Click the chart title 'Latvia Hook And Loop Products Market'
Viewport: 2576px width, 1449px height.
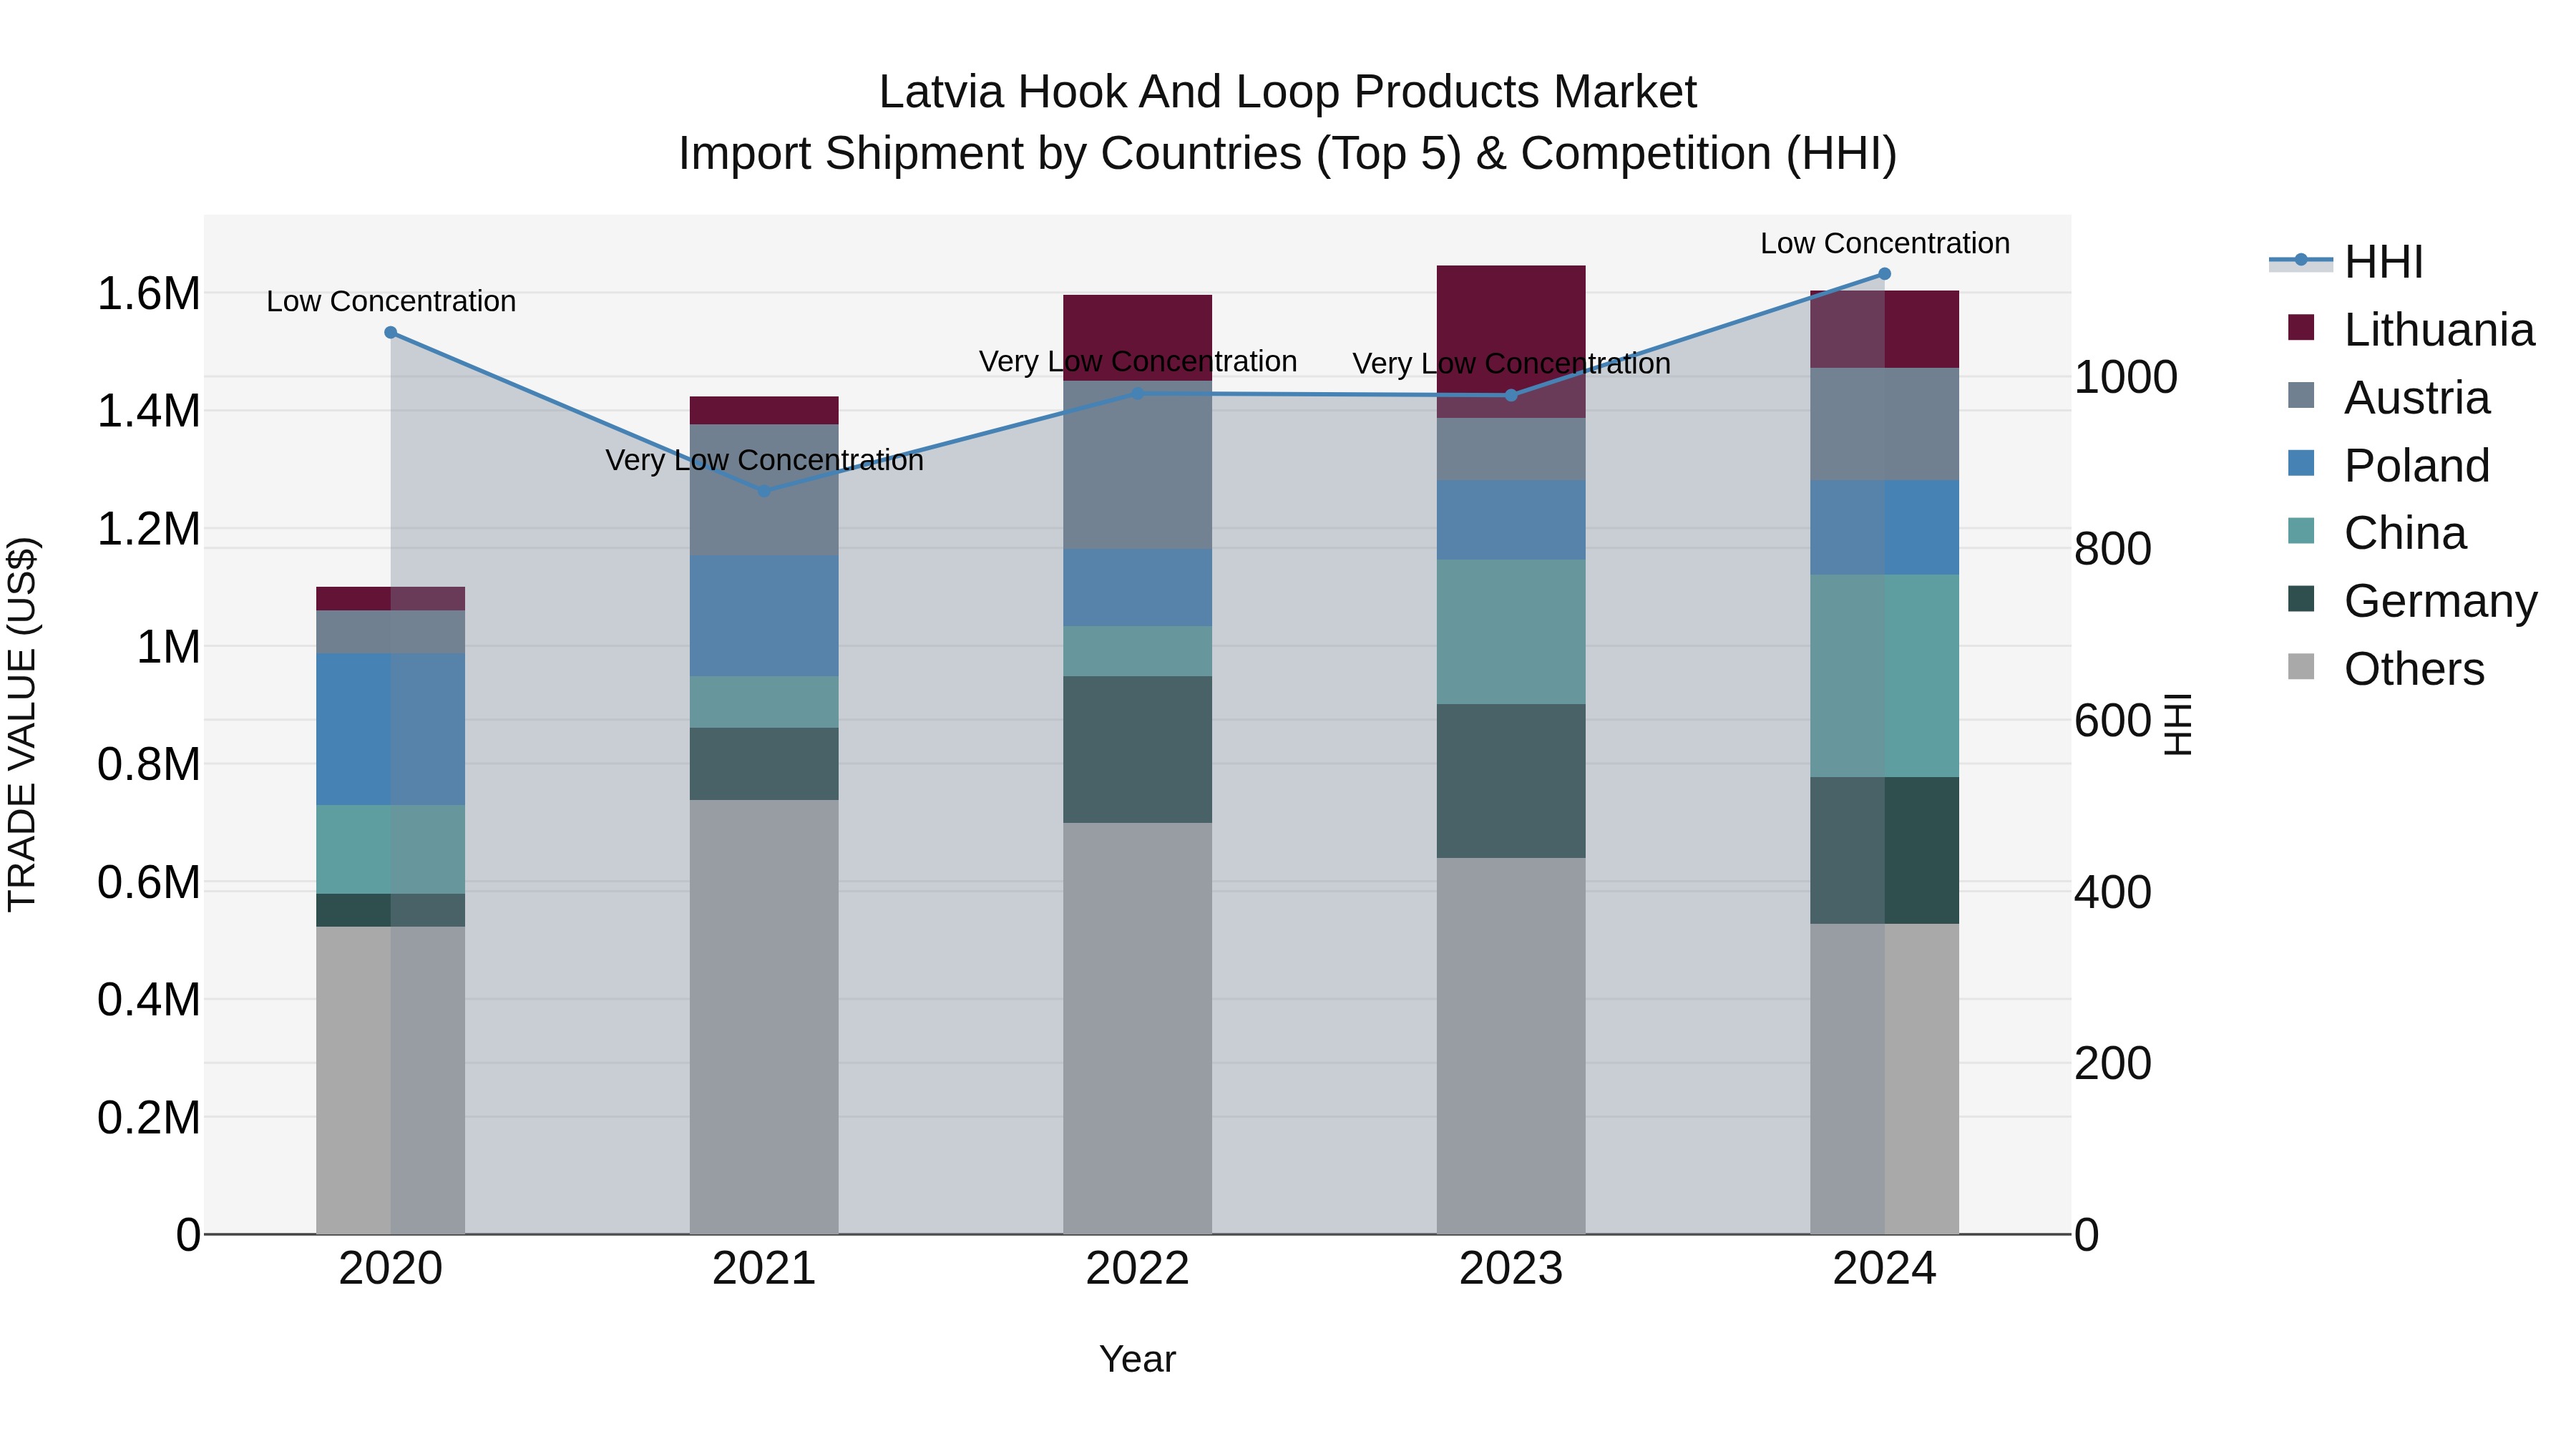(x=1287, y=92)
